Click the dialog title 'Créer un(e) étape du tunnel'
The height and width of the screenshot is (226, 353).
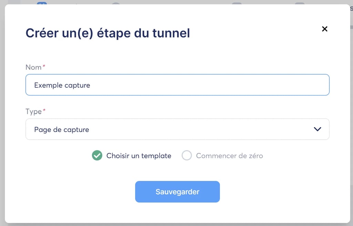click(x=107, y=33)
